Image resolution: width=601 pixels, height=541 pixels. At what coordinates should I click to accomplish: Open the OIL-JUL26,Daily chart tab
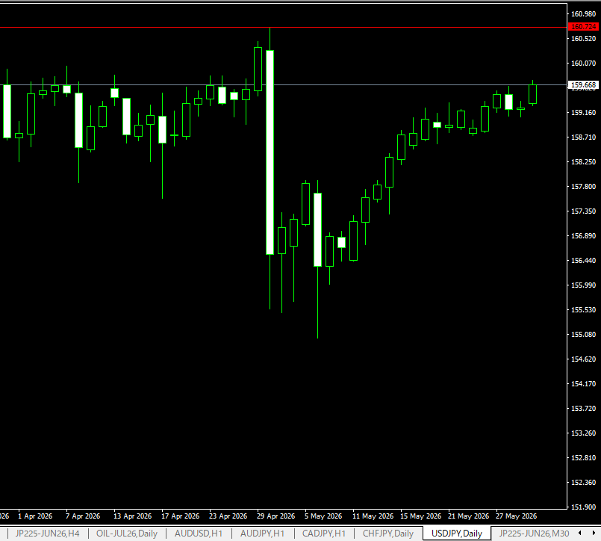point(126,534)
